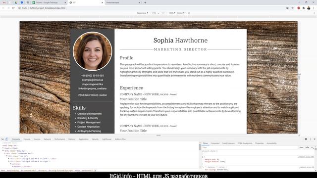Close the DevTools panel

[315, 139]
